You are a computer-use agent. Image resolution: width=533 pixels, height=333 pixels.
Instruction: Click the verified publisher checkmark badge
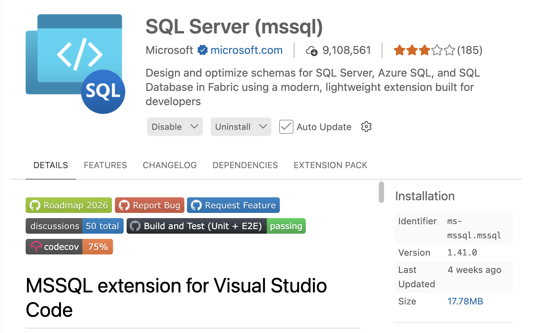(202, 50)
